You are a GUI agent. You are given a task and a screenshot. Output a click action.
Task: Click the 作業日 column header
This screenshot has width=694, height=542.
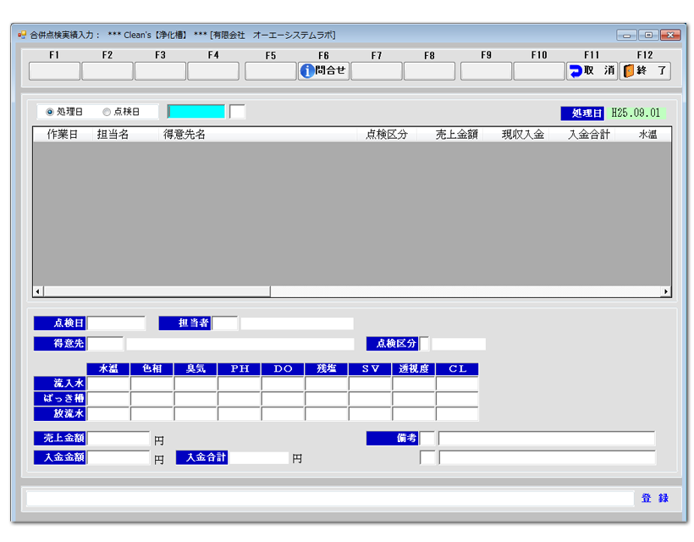tap(63, 135)
